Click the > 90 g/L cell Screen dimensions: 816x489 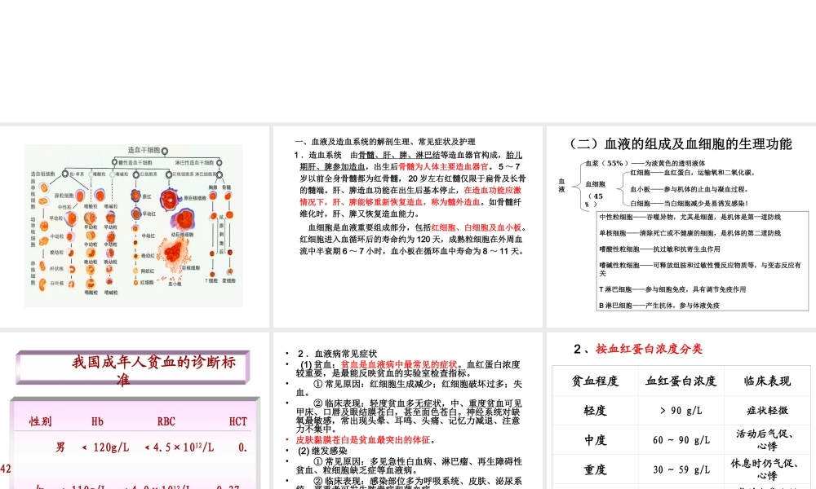681,411
